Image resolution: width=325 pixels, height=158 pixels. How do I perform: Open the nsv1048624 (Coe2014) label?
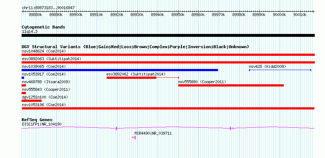click(x=44, y=51)
